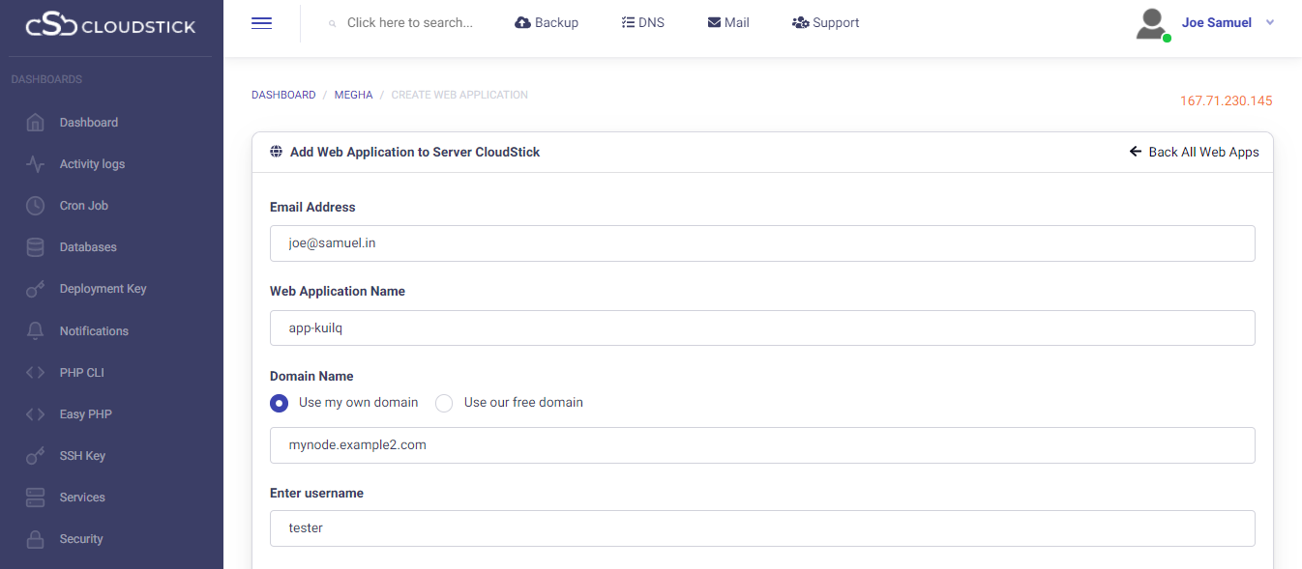Click the Security lock icon
Screen dimensions: 1302x569
click(35, 539)
